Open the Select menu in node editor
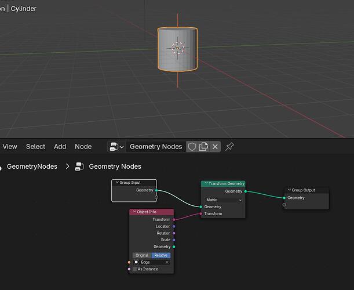Viewport: 354px width, 290px height. tap(35, 147)
